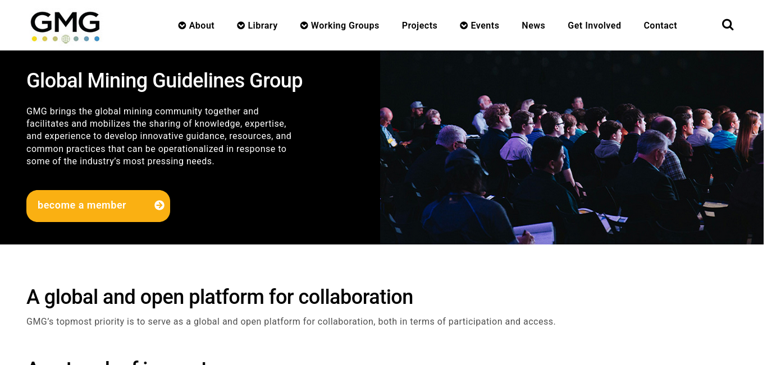Click the become a member button

[98, 206]
